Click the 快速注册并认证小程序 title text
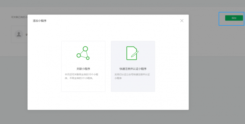 [133, 69]
